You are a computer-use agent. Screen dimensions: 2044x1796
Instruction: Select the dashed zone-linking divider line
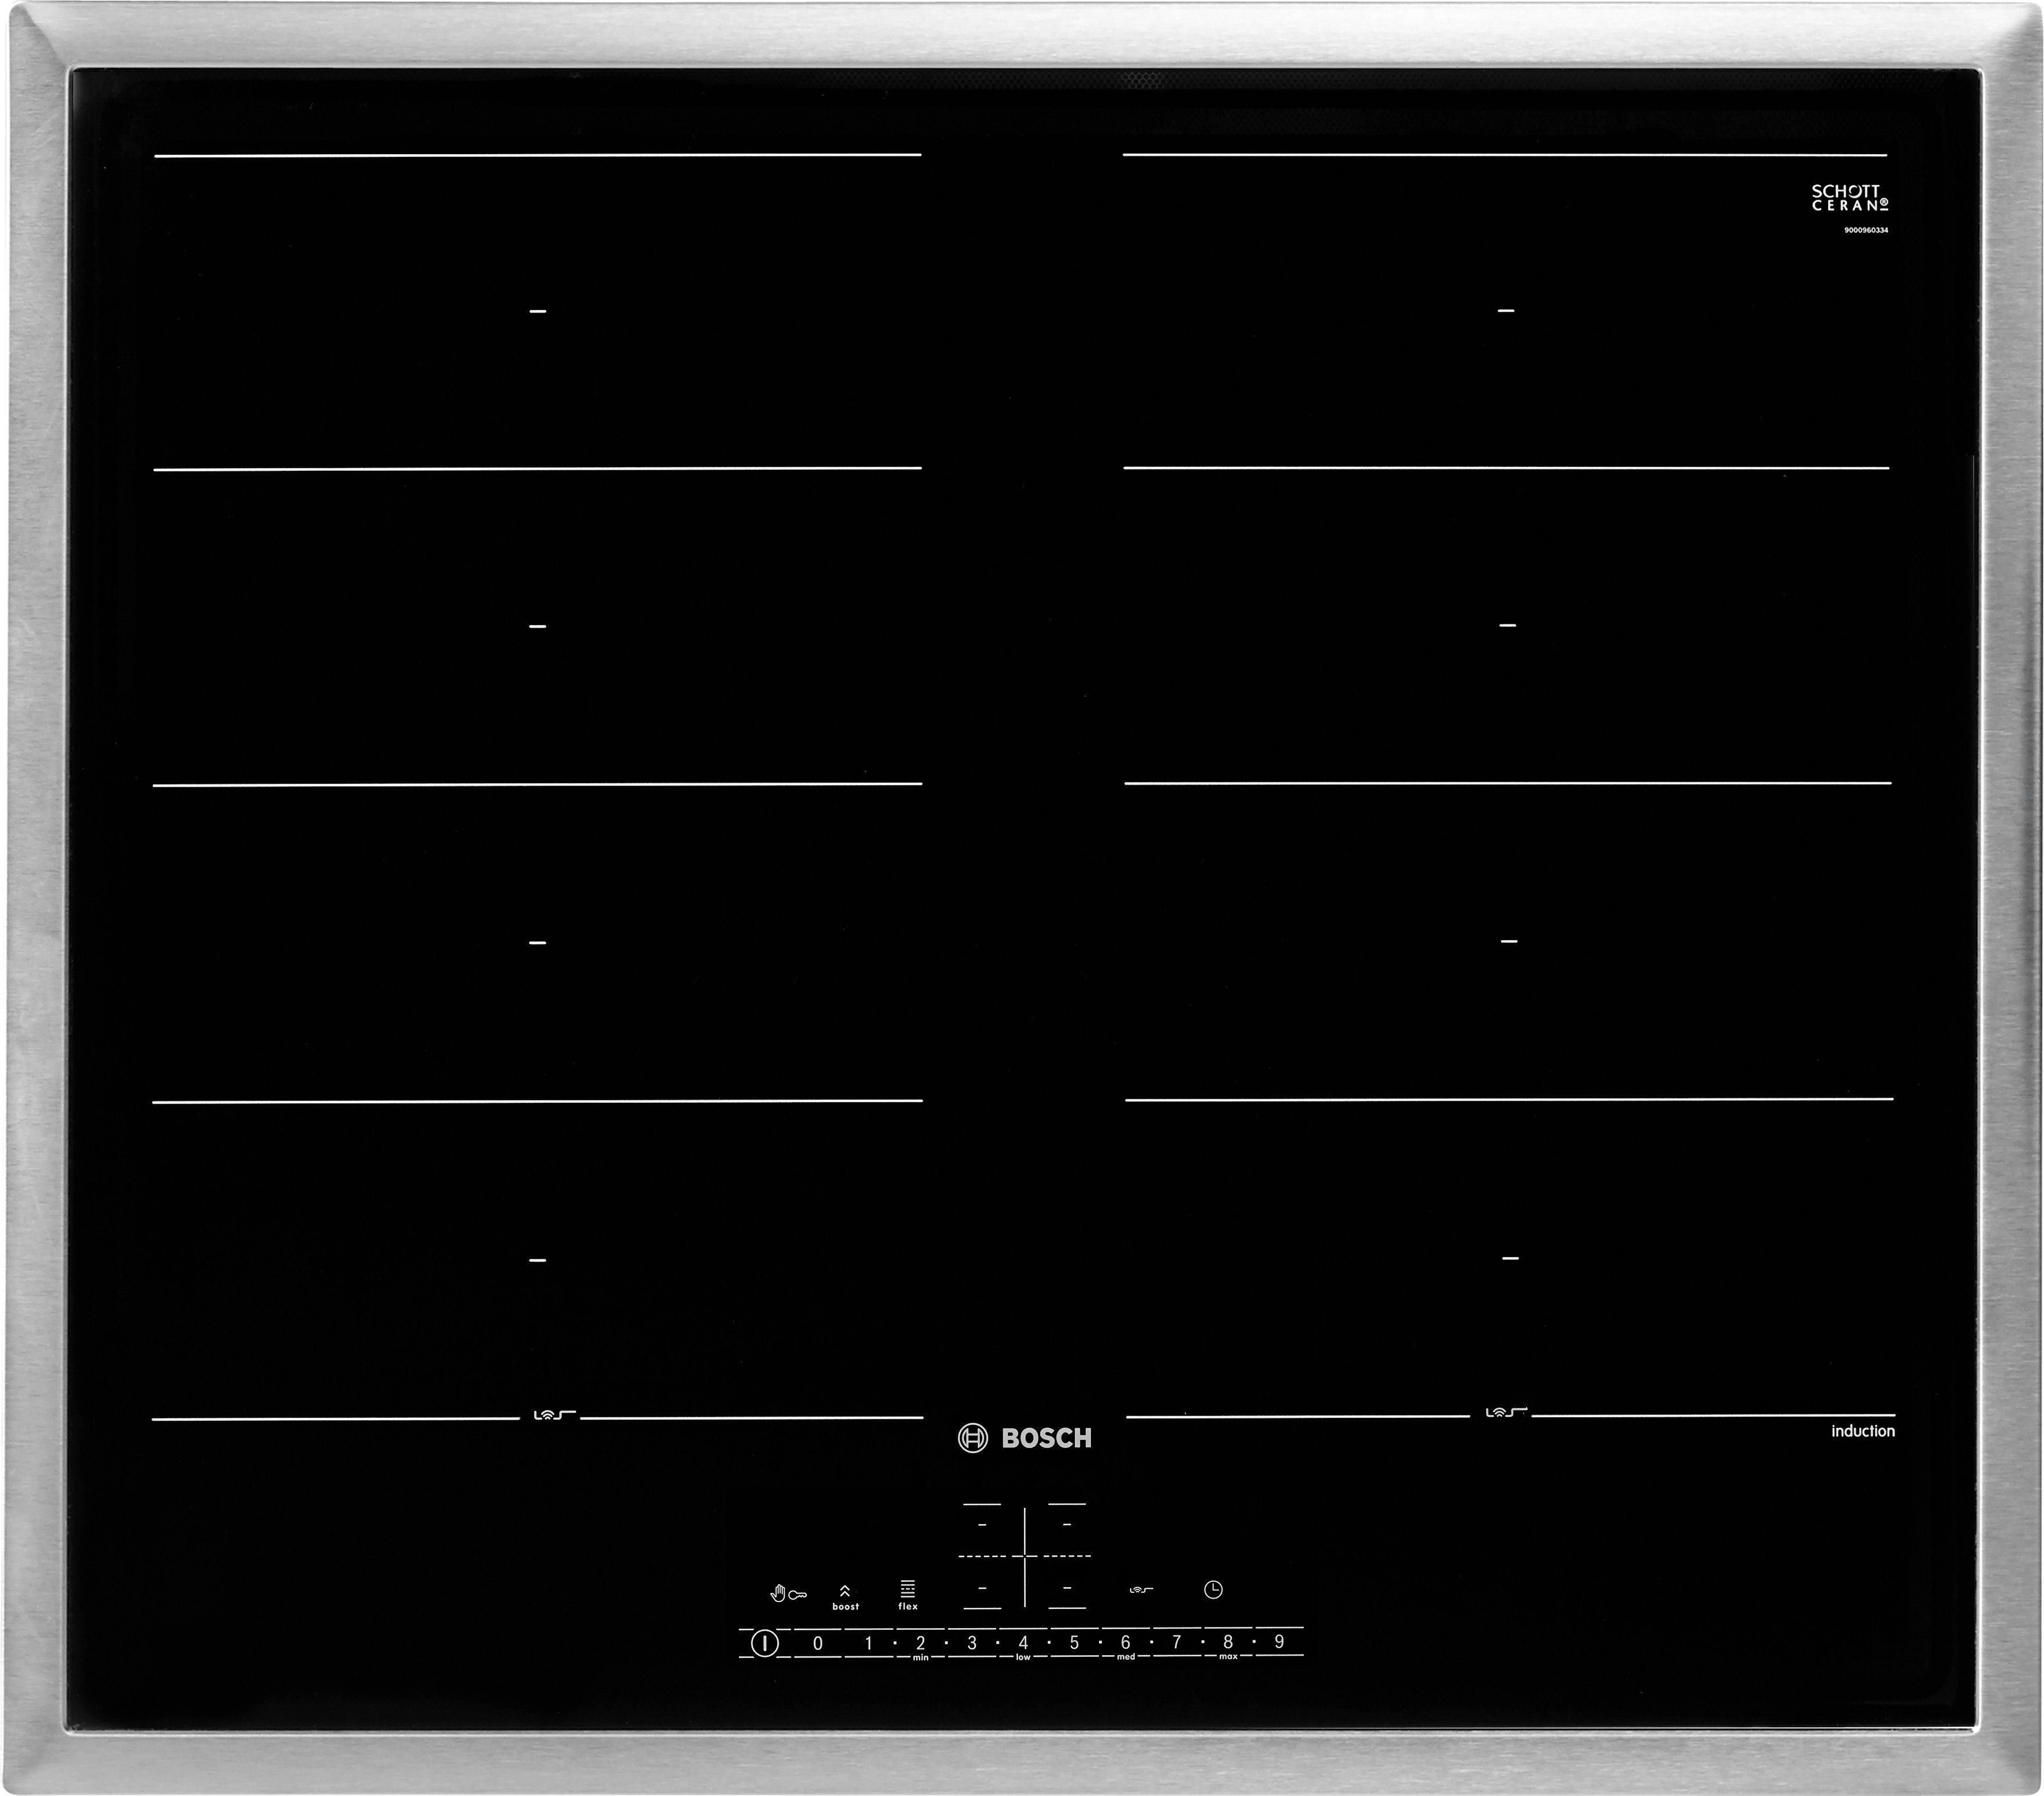1024,1557
